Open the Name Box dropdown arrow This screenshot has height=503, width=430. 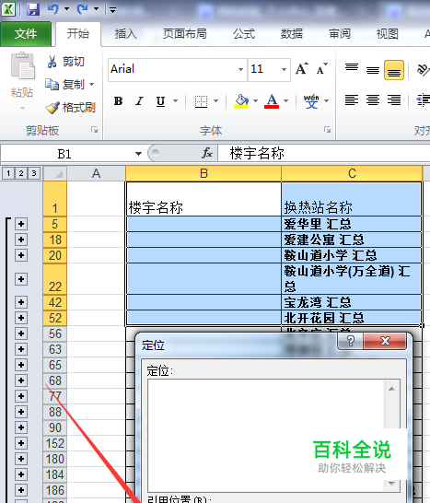pos(138,154)
